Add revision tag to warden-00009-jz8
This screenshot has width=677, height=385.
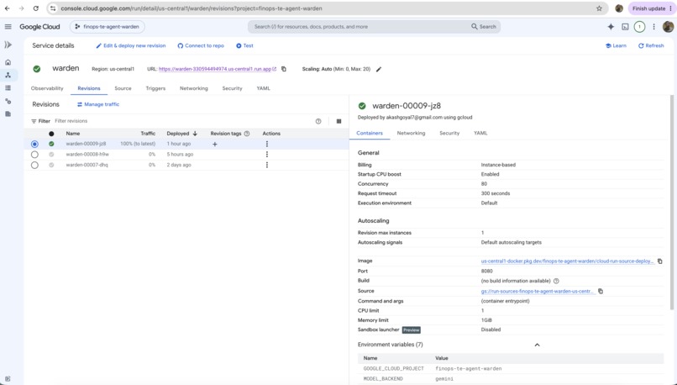(x=214, y=145)
